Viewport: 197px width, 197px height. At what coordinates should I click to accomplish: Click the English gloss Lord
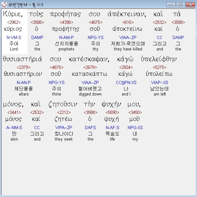[14, 49]
